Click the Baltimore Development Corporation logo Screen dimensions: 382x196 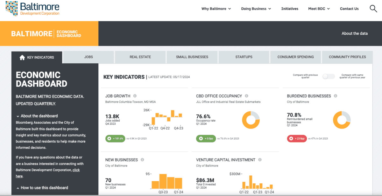click(x=32, y=8)
